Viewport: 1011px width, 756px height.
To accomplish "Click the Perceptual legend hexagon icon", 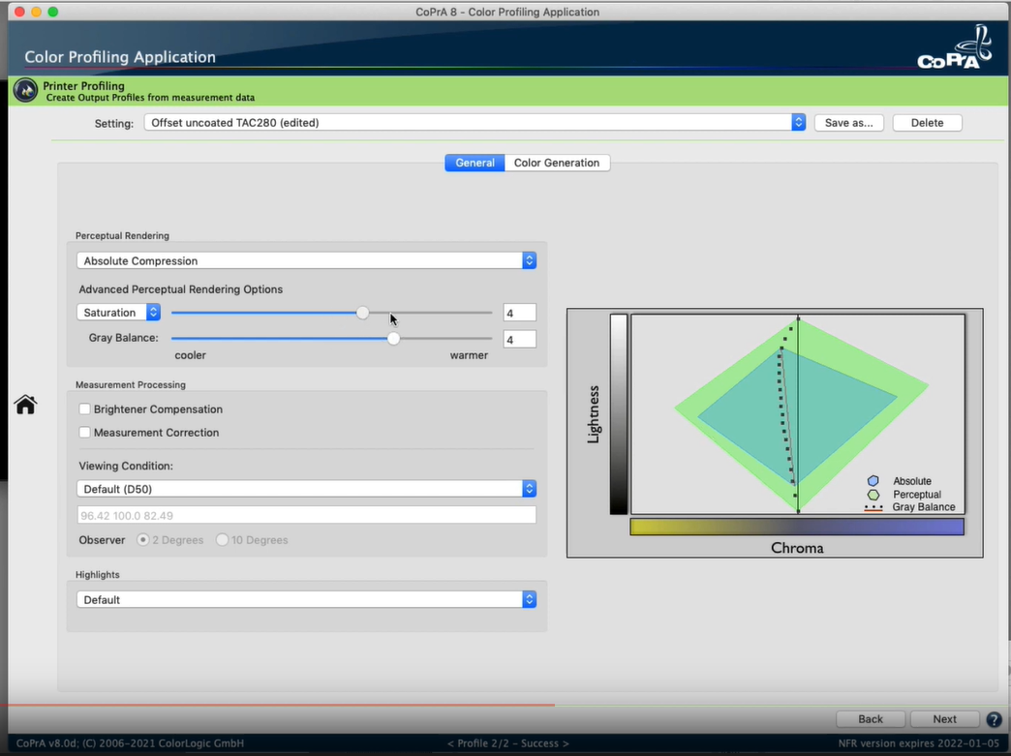I will point(873,495).
